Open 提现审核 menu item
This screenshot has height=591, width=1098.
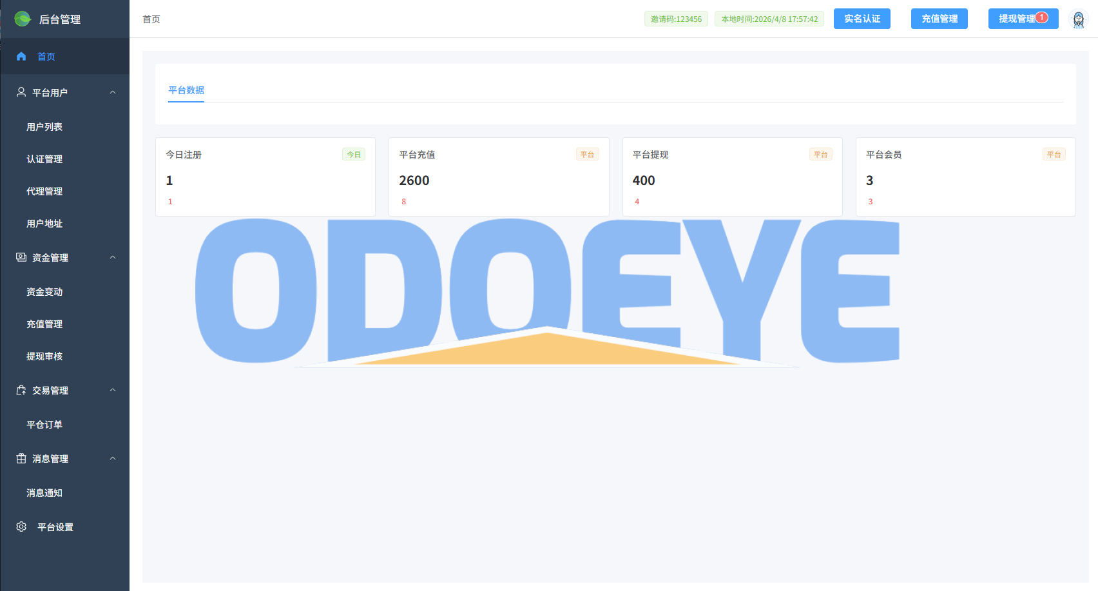[x=64, y=356]
